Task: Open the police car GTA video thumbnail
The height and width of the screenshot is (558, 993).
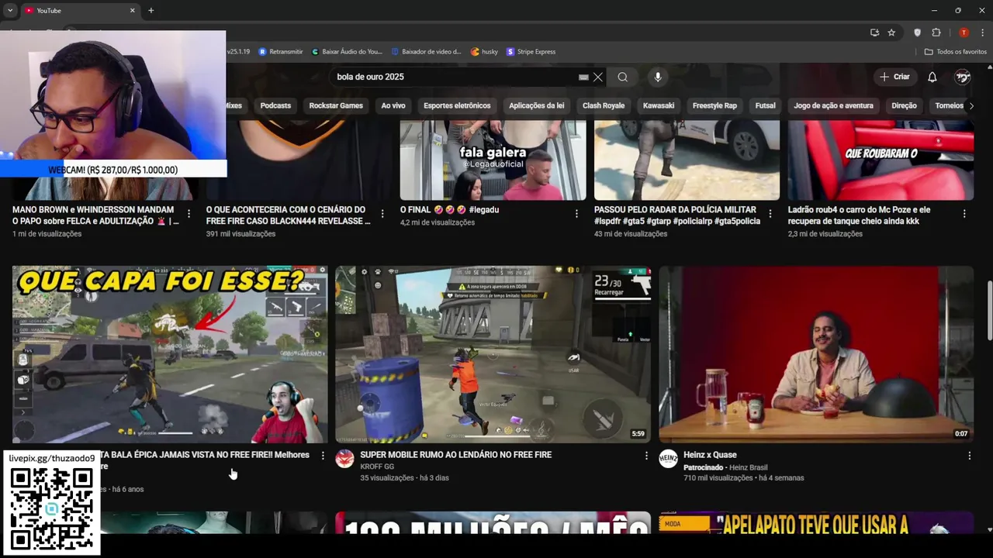Action: point(687,160)
